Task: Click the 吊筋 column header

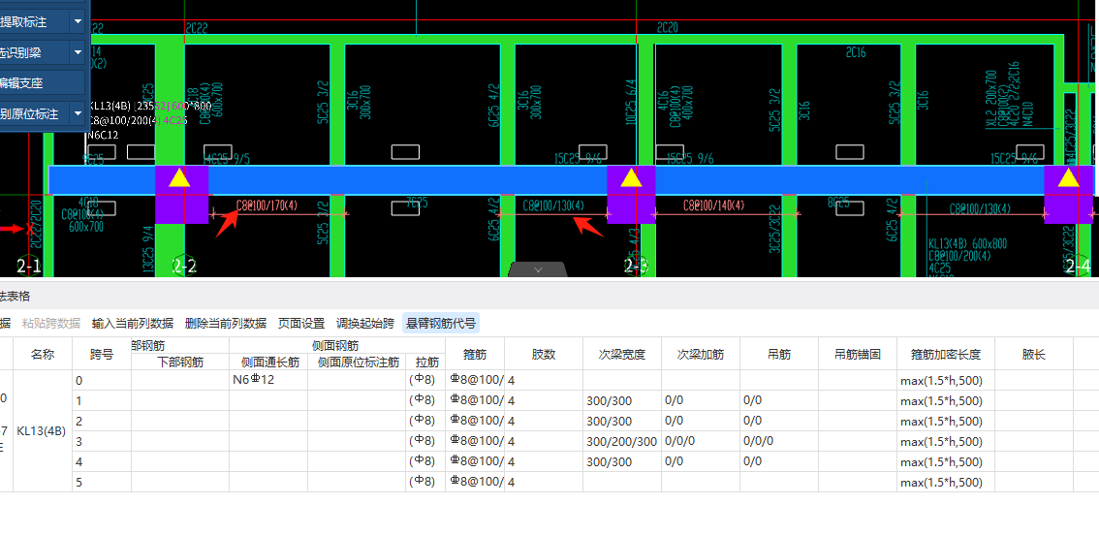Action: pos(778,355)
